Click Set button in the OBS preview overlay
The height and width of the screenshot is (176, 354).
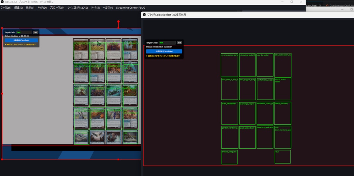[36, 32]
